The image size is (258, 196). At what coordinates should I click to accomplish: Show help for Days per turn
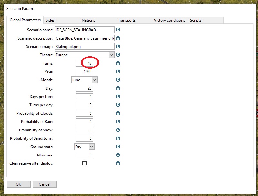[x=118, y=97]
